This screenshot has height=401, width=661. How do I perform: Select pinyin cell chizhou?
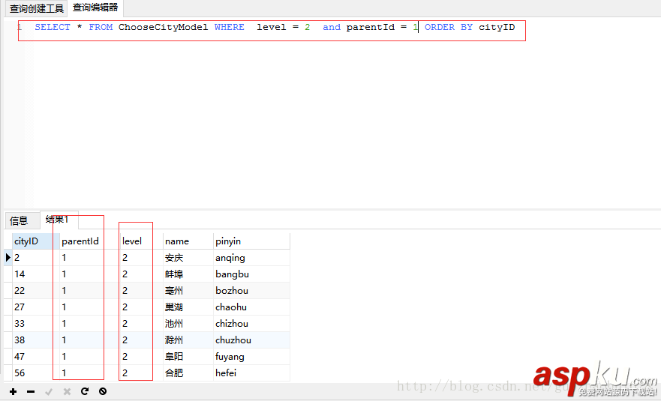pos(251,324)
